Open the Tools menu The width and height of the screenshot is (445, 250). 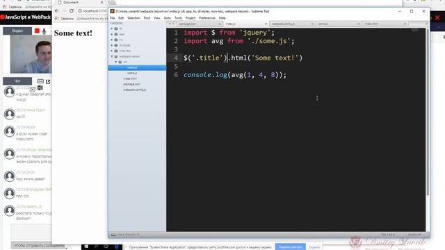click(x=178, y=18)
